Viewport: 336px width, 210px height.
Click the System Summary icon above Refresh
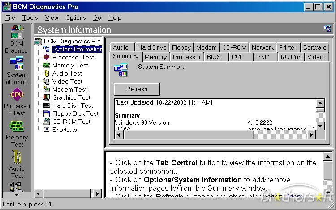pyautogui.click(x=121, y=70)
